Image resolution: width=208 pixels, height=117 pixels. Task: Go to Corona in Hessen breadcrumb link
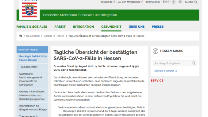[x=54, y=36]
